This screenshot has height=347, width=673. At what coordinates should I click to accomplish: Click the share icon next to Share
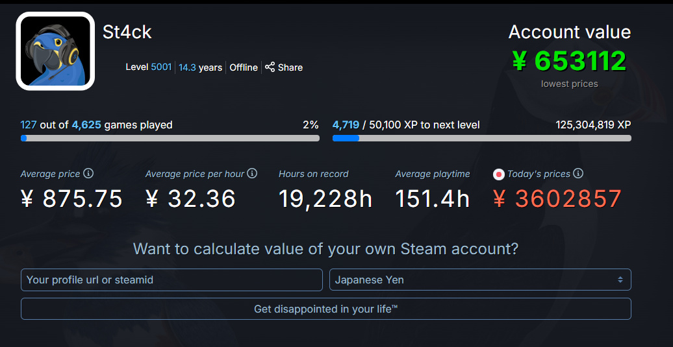click(270, 67)
